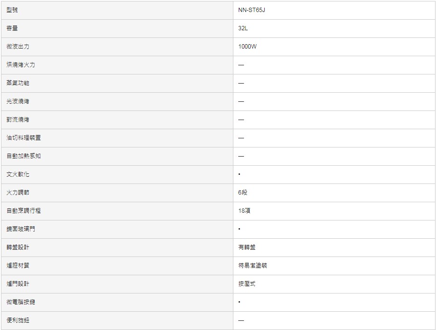Click the 對流燒烤 label cell

coord(18,120)
